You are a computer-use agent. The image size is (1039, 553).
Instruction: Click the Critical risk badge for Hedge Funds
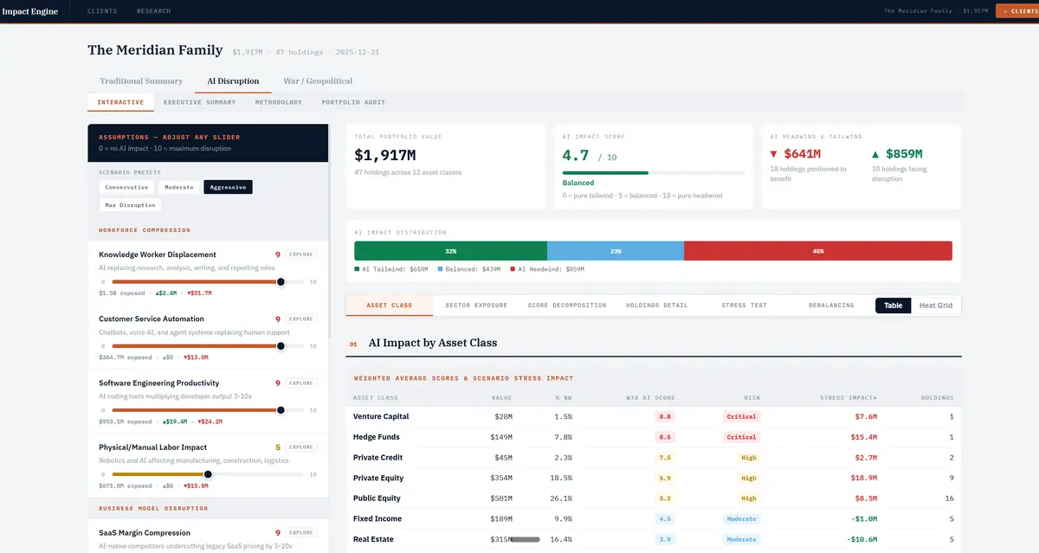741,437
